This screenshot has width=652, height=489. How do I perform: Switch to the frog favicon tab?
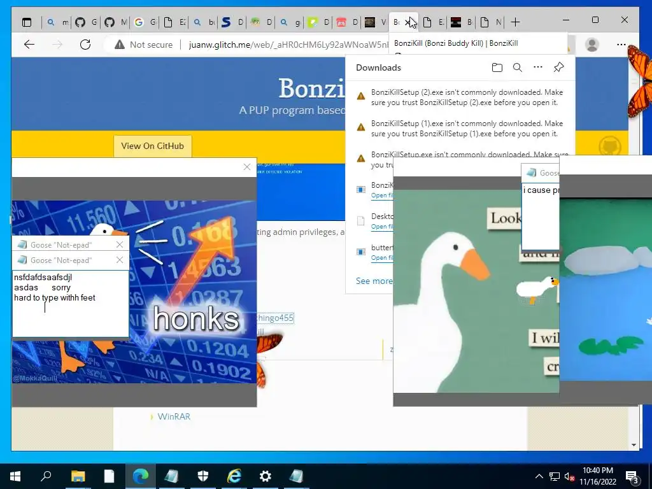pyautogui.click(x=262, y=22)
